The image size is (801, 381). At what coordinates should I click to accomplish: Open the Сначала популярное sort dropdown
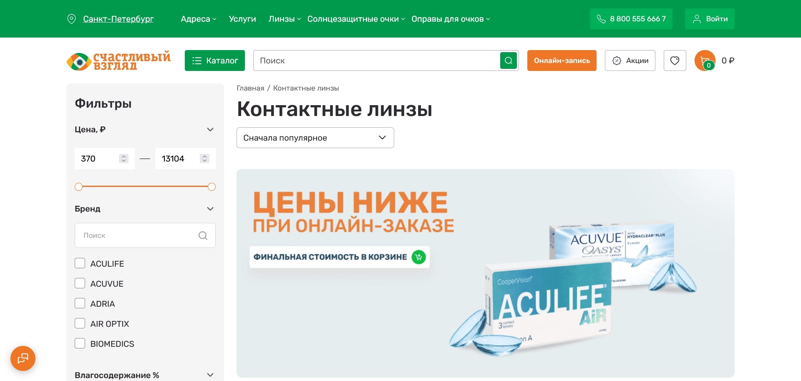pyautogui.click(x=315, y=138)
